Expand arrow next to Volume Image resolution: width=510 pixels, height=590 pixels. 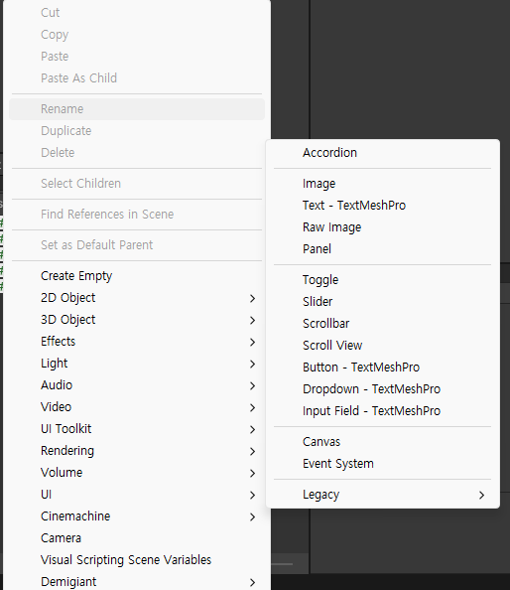[253, 473]
